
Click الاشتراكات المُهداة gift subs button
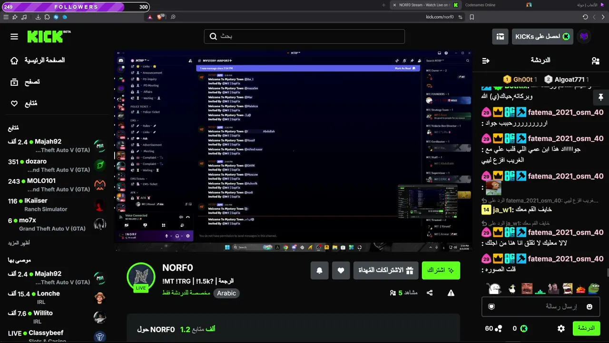click(x=386, y=271)
